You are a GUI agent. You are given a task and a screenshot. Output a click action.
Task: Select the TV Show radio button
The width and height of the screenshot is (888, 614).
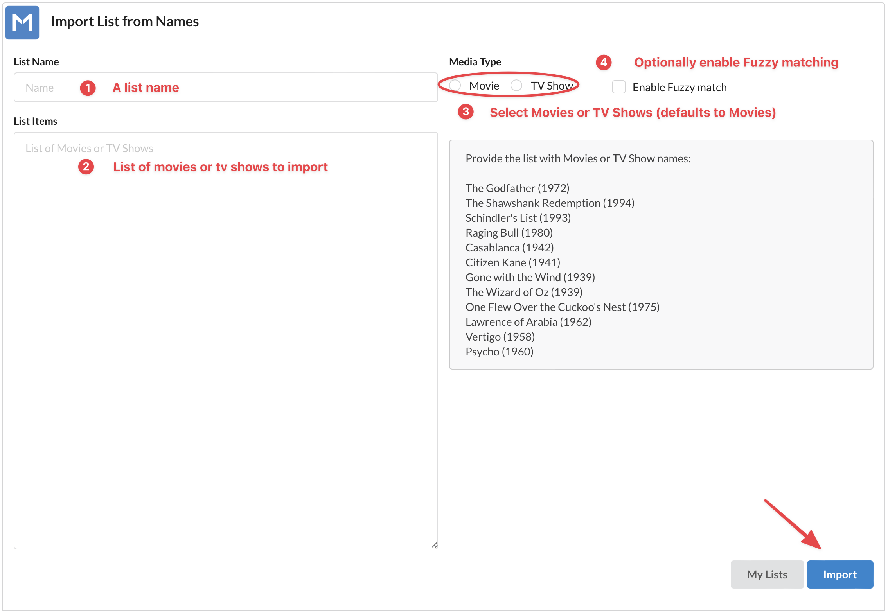[516, 85]
